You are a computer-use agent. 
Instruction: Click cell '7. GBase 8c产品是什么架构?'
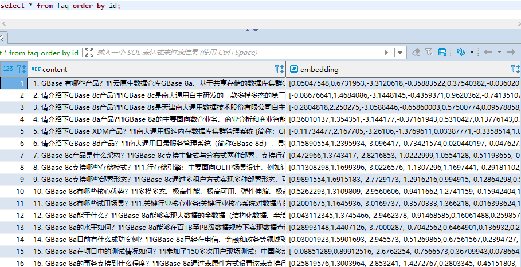coord(157,156)
